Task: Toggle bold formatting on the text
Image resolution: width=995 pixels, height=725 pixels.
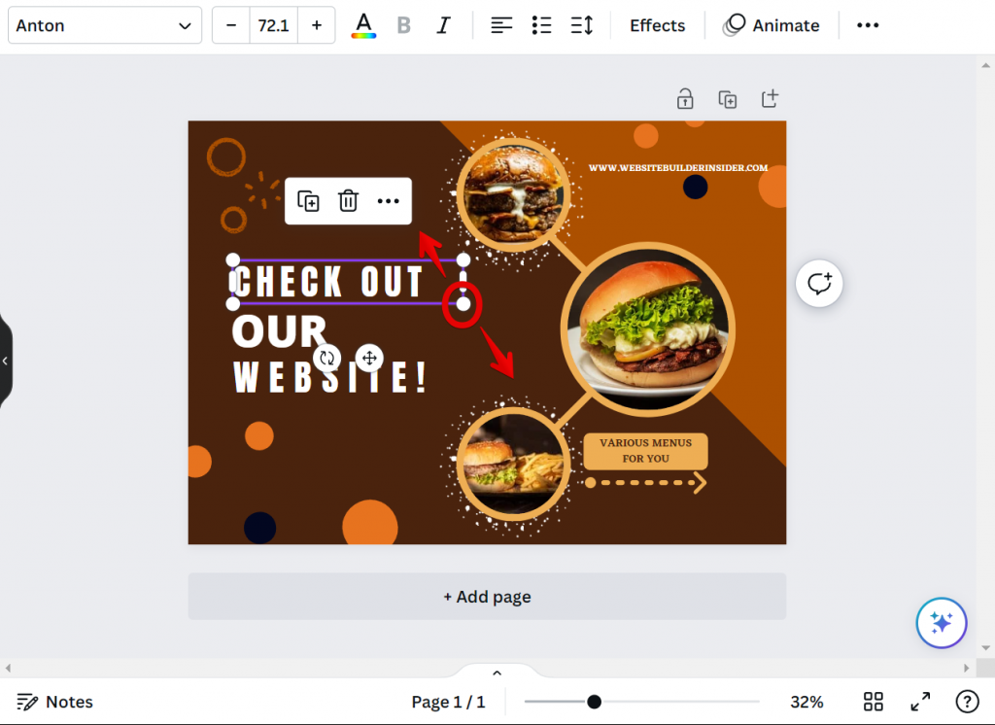Action: (403, 24)
